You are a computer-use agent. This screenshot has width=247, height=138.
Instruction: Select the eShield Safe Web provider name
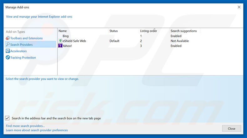point(74,41)
